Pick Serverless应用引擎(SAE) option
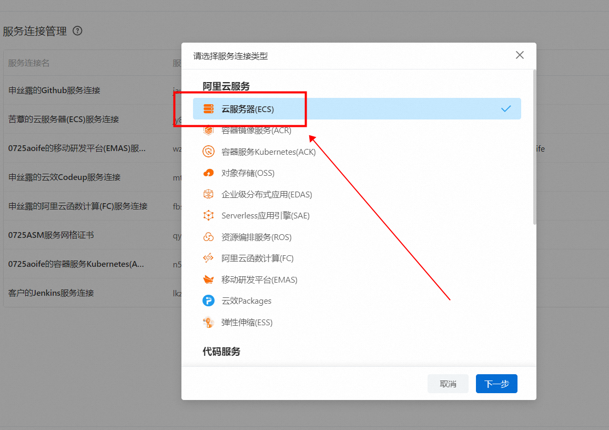This screenshot has width=609, height=430. (357, 215)
